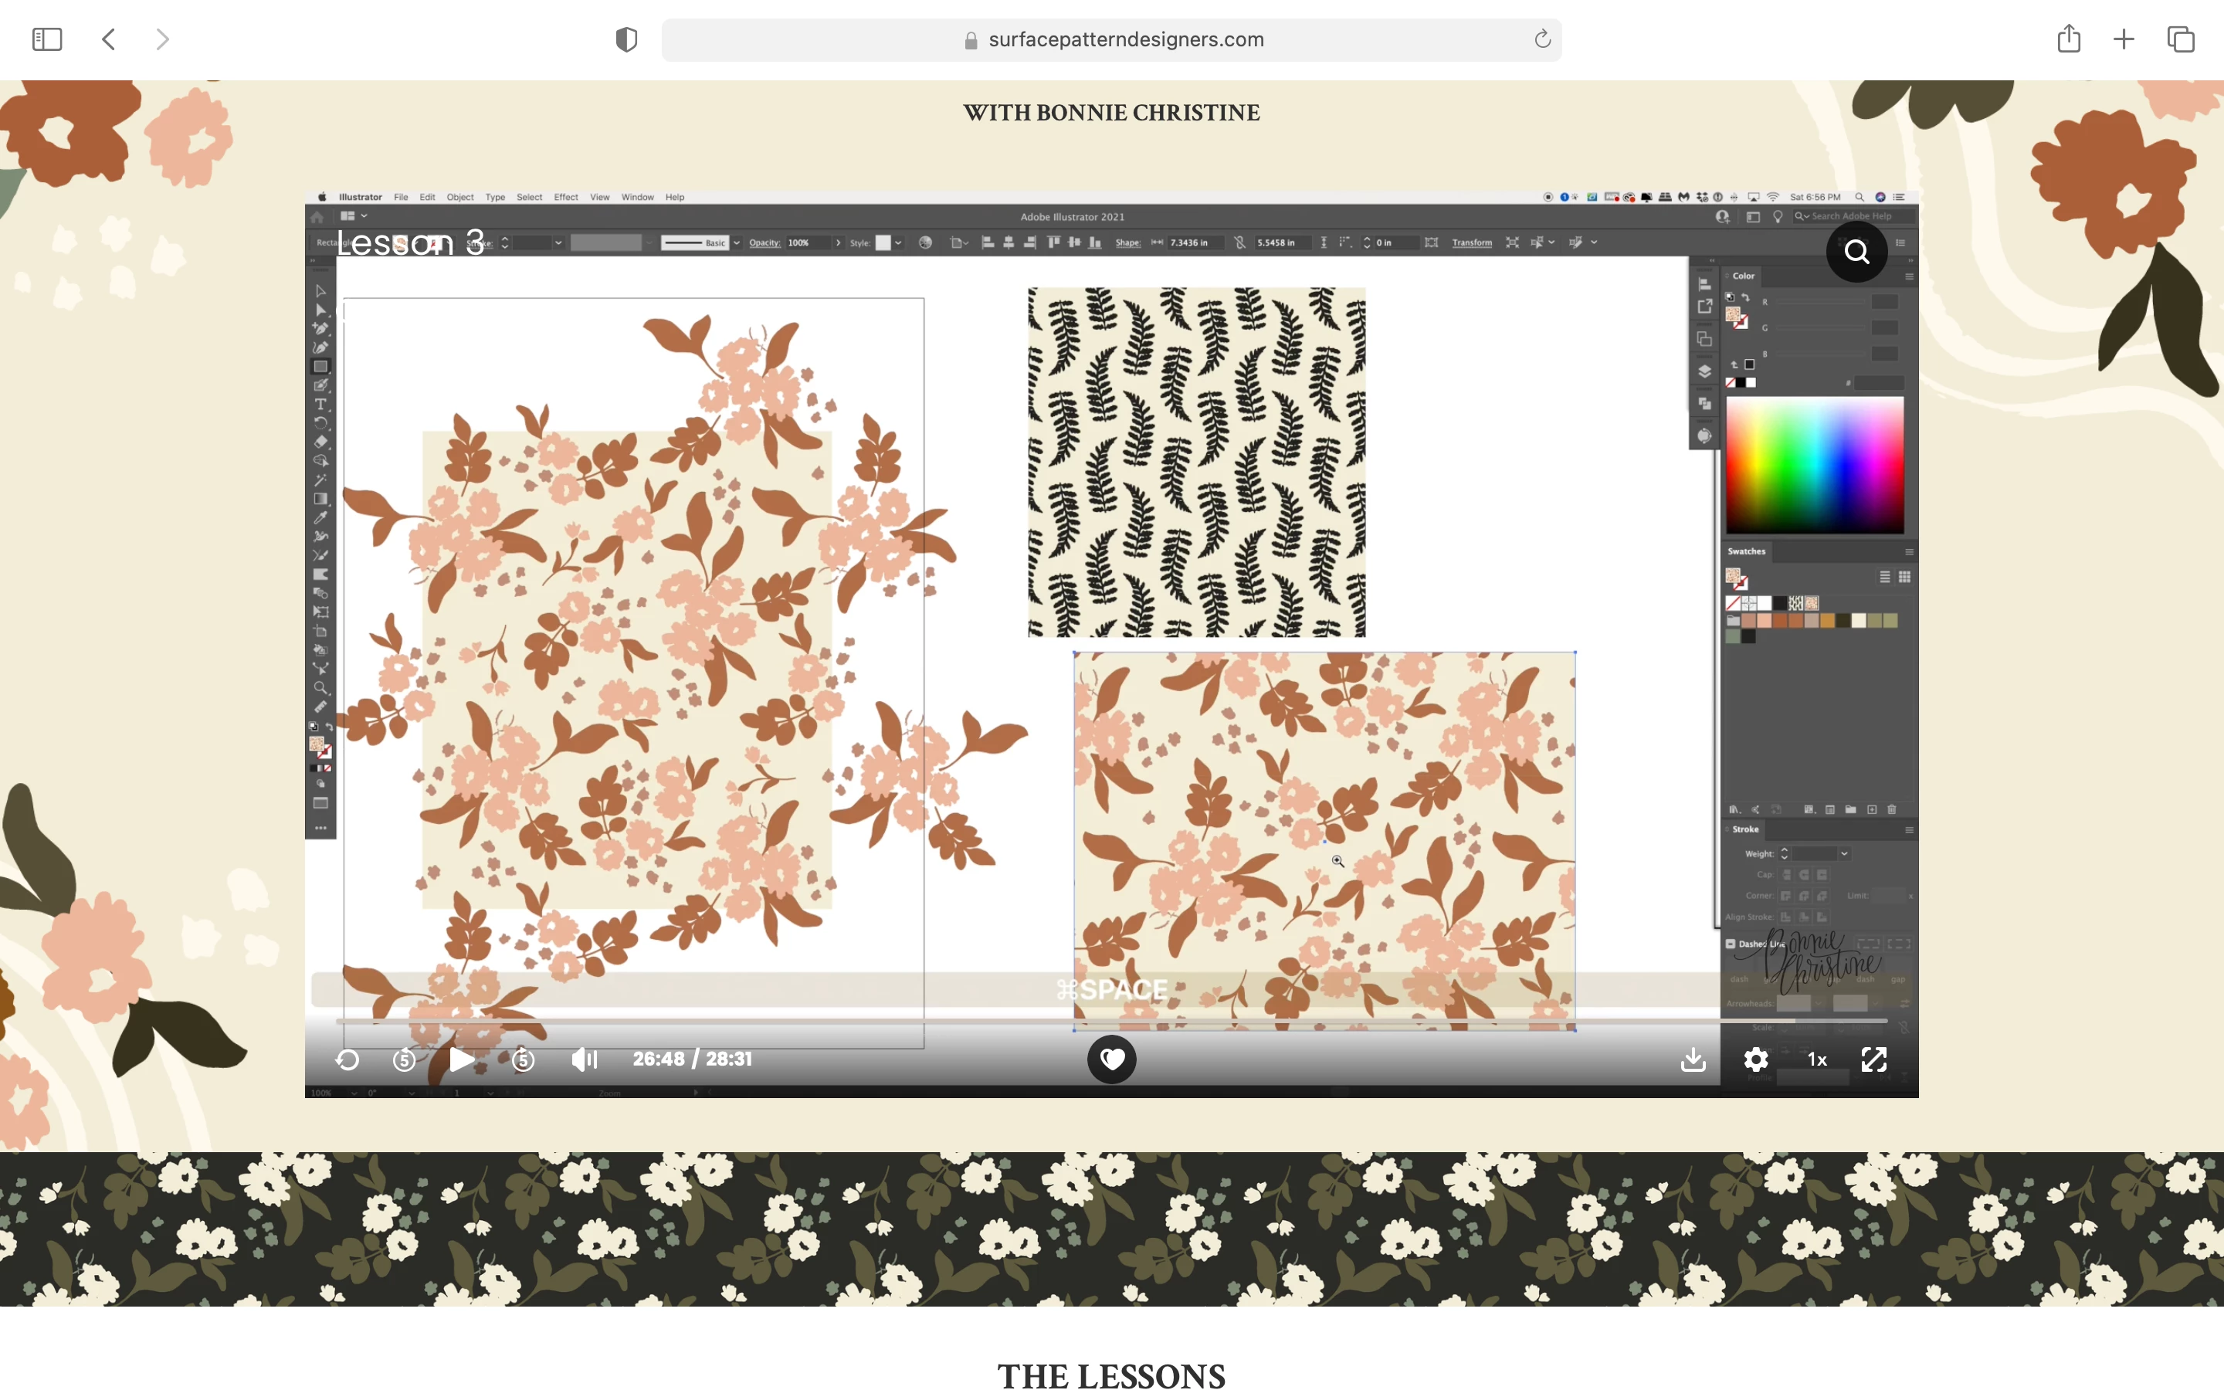Show the Safari sidebar
Image resolution: width=2224 pixels, height=1390 pixels.
coord(47,39)
